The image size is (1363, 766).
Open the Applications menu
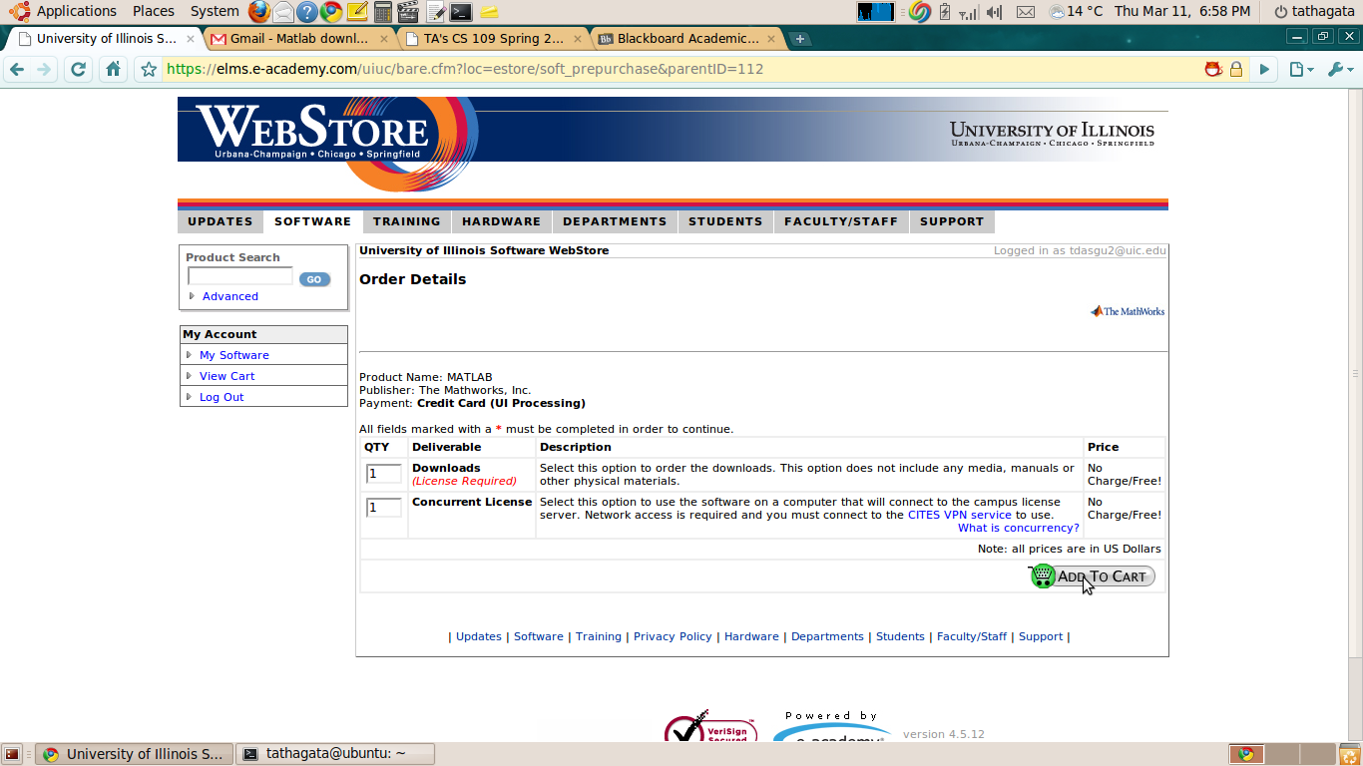[66, 12]
